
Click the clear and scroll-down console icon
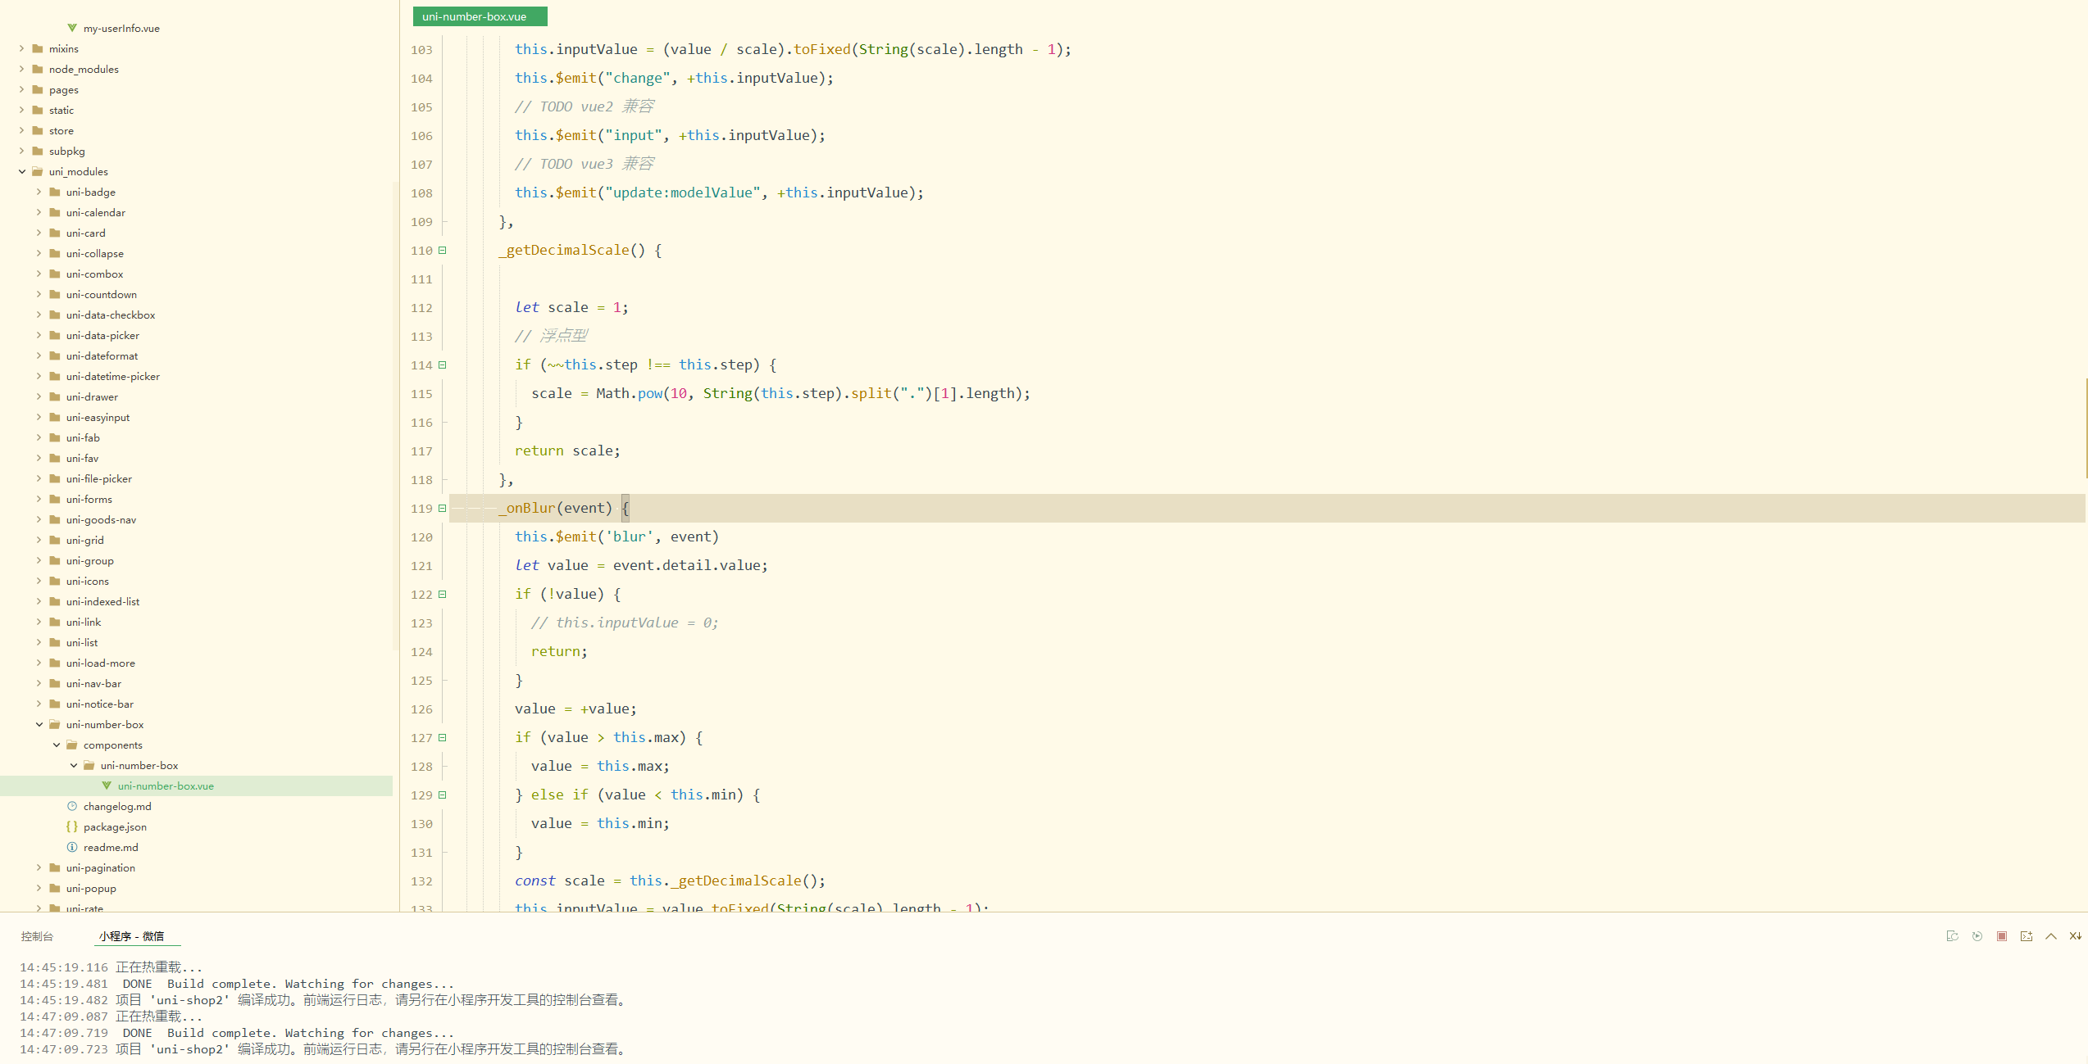click(x=2075, y=936)
